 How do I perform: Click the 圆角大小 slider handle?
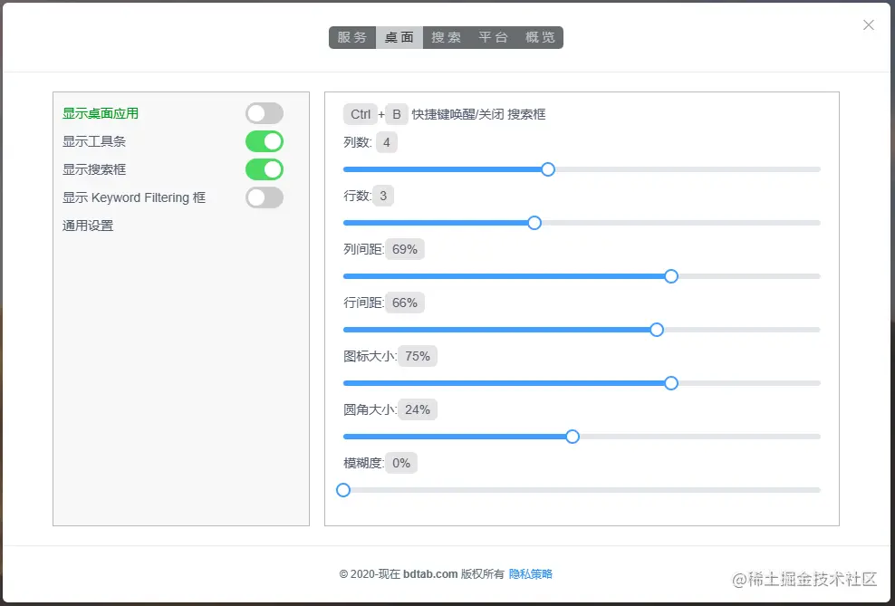(x=573, y=437)
